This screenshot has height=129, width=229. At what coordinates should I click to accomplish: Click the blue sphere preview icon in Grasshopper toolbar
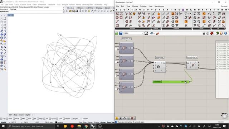point(226,33)
